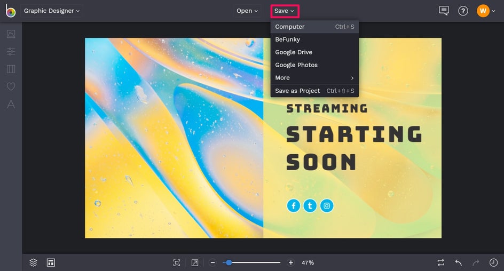The image size is (504, 271).
Task: Open the Templates sidebar icon
Action: (11, 69)
